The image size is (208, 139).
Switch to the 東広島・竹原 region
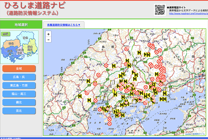point(19,85)
